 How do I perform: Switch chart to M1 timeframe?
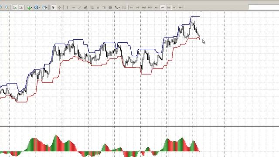[x=132, y=7]
